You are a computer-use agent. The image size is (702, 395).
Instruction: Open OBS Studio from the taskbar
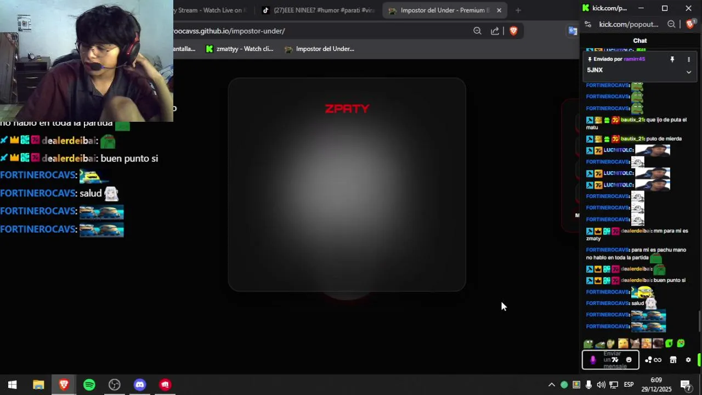115,385
